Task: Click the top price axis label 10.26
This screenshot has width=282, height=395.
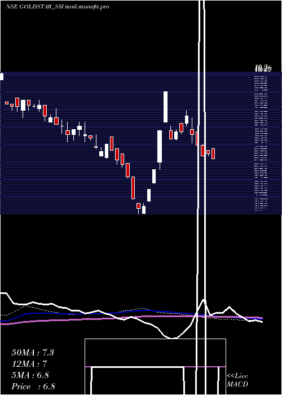Action: [x=263, y=68]
